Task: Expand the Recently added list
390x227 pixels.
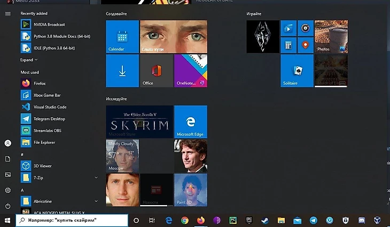Action: click(x=29, y=60)
